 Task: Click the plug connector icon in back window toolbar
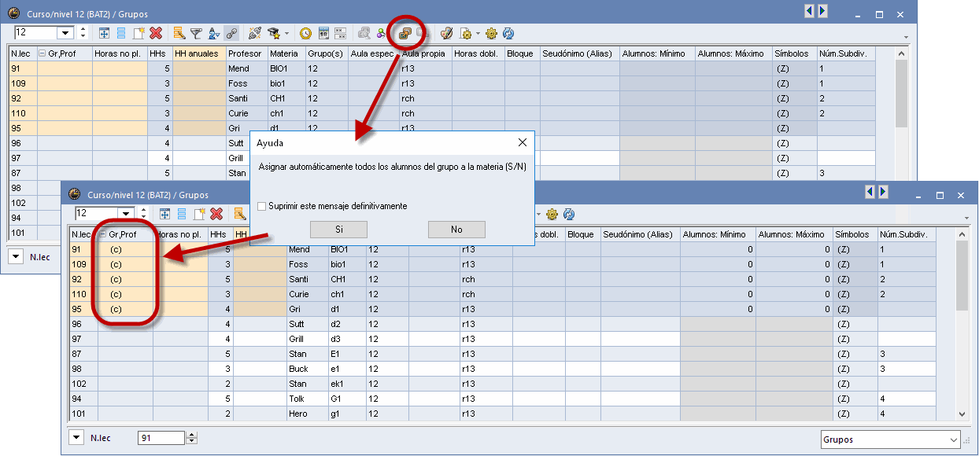pyautogui.click(x=254, y=33)
